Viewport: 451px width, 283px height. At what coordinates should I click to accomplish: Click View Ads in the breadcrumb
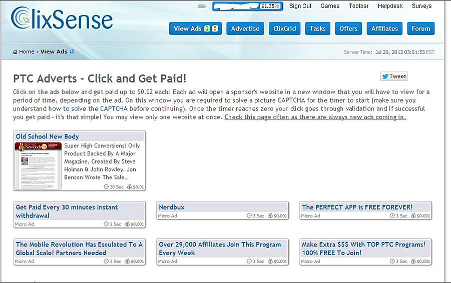click(x=54, y=51)
